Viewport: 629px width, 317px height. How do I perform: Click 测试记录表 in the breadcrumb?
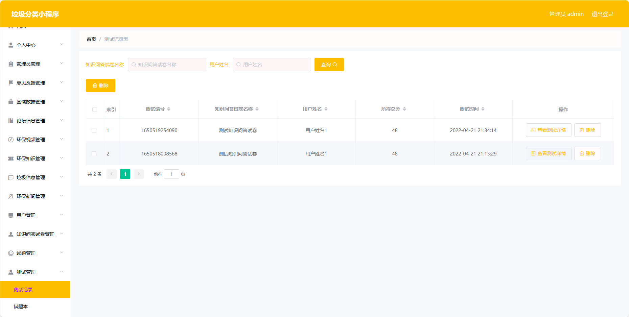(116, 39)
